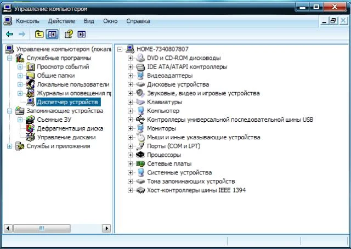The height and width of the screenshot is (249, 351).
Task: Click the console system menu icon beside Консоль
Action: (x=8, y=21)
